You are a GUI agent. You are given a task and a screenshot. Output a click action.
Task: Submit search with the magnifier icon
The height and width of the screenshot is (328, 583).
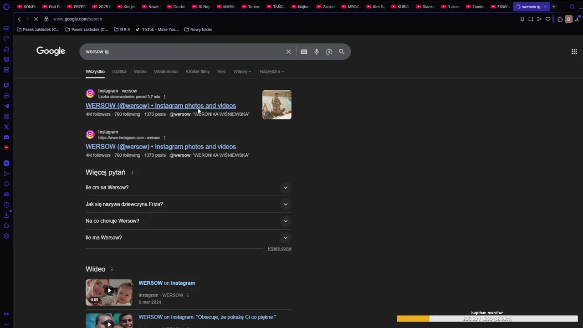342,51
